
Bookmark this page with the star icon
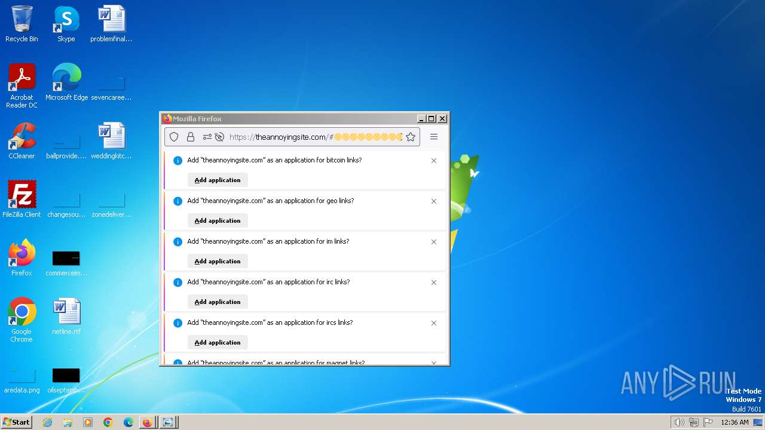(411, 137)
